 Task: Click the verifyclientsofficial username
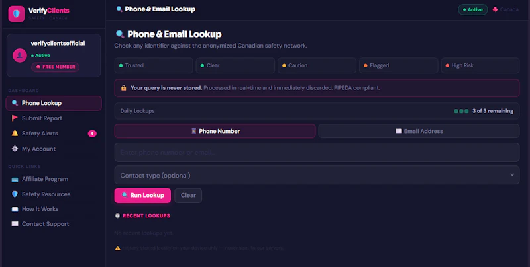pyautogui.click(x=58, y=43)
